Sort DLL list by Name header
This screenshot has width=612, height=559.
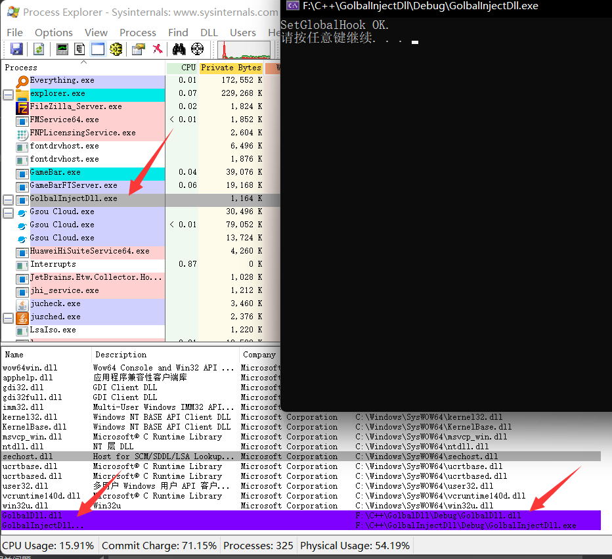47,355
